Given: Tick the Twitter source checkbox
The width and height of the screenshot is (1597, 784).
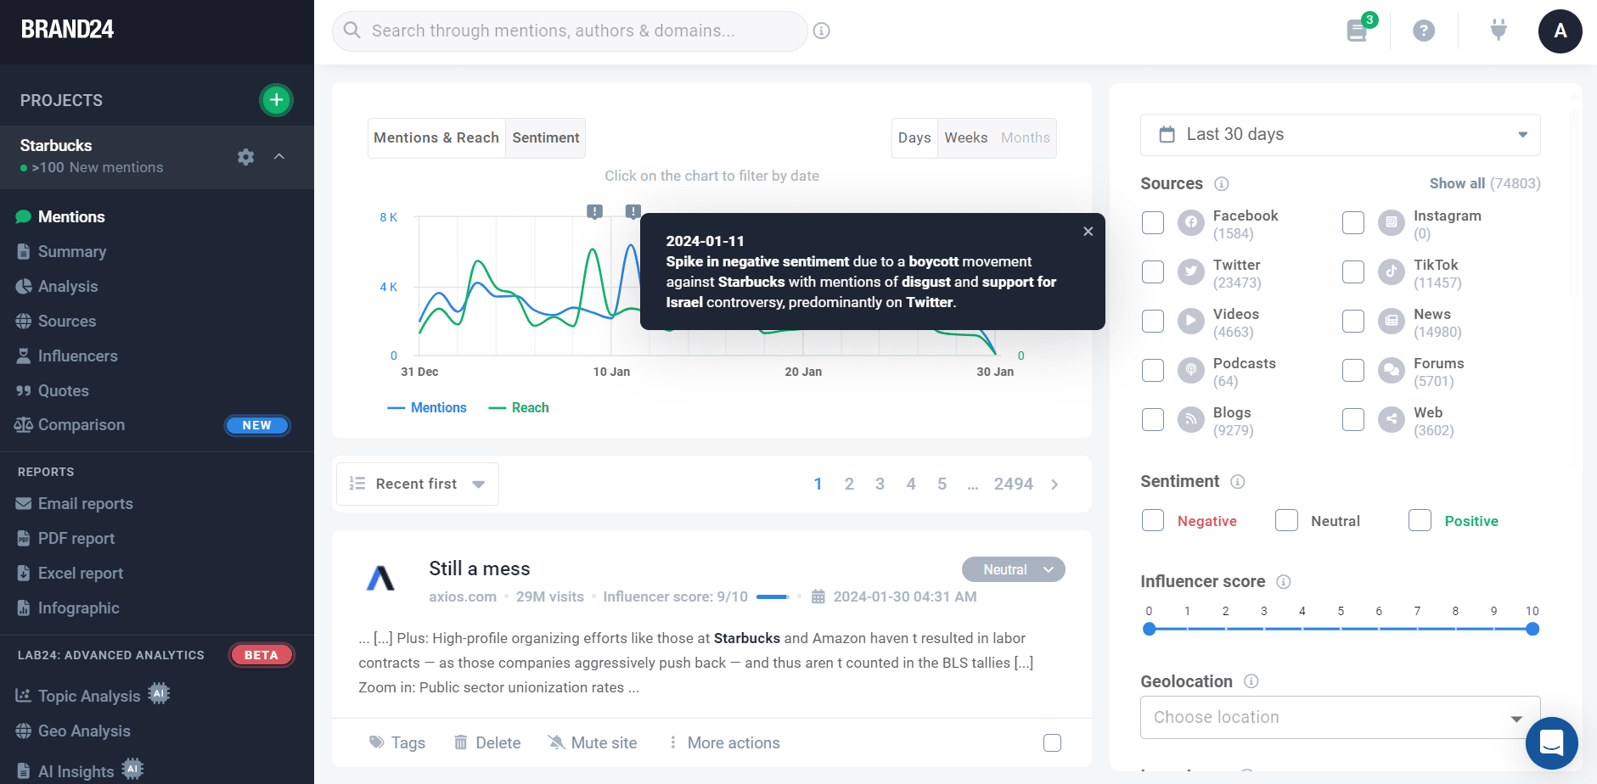Looking at the screenshot, I should click(x=1153, y=272).
